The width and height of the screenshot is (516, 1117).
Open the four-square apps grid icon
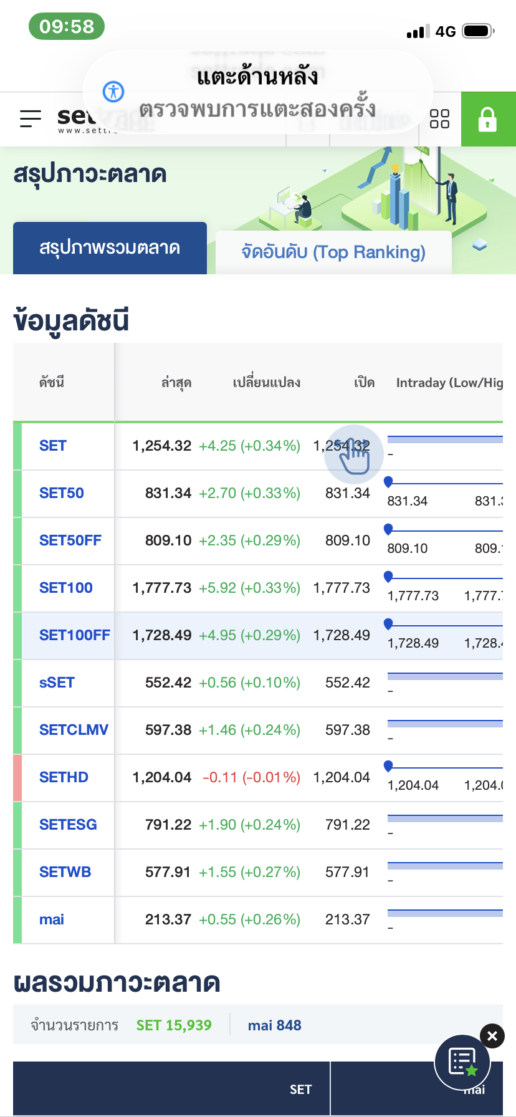(x=439, y=119)
